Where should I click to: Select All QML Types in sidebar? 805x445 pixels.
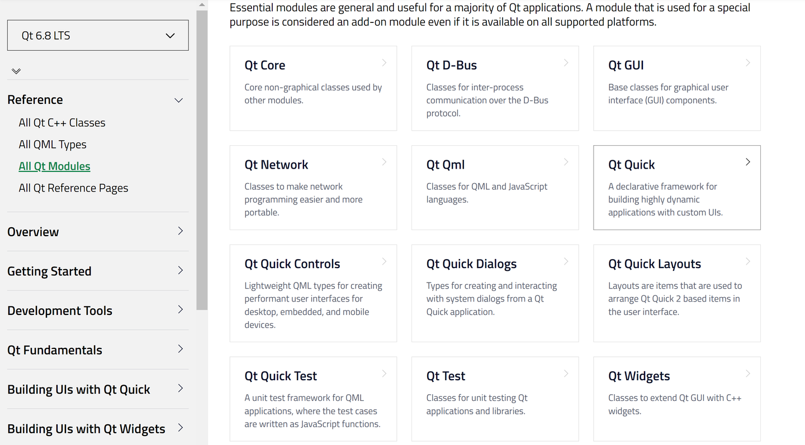53,145
